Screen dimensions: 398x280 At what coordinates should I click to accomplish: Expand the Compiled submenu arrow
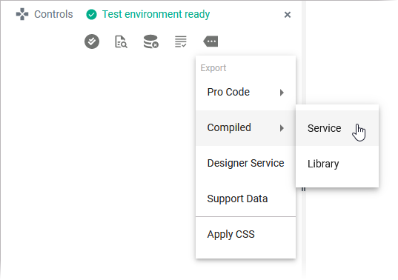(282, 128)
